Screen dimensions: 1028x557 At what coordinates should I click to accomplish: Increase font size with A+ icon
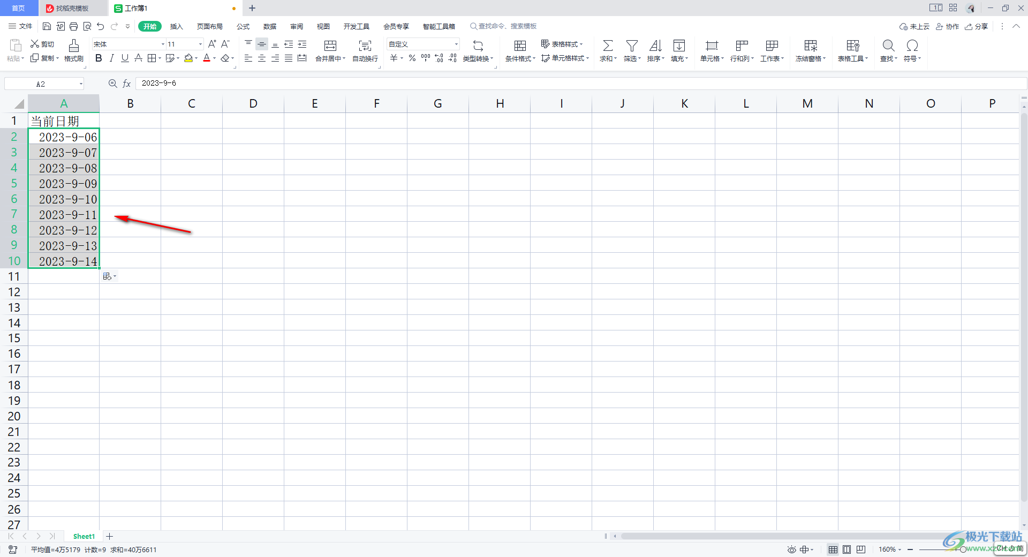tap(212, 44)
